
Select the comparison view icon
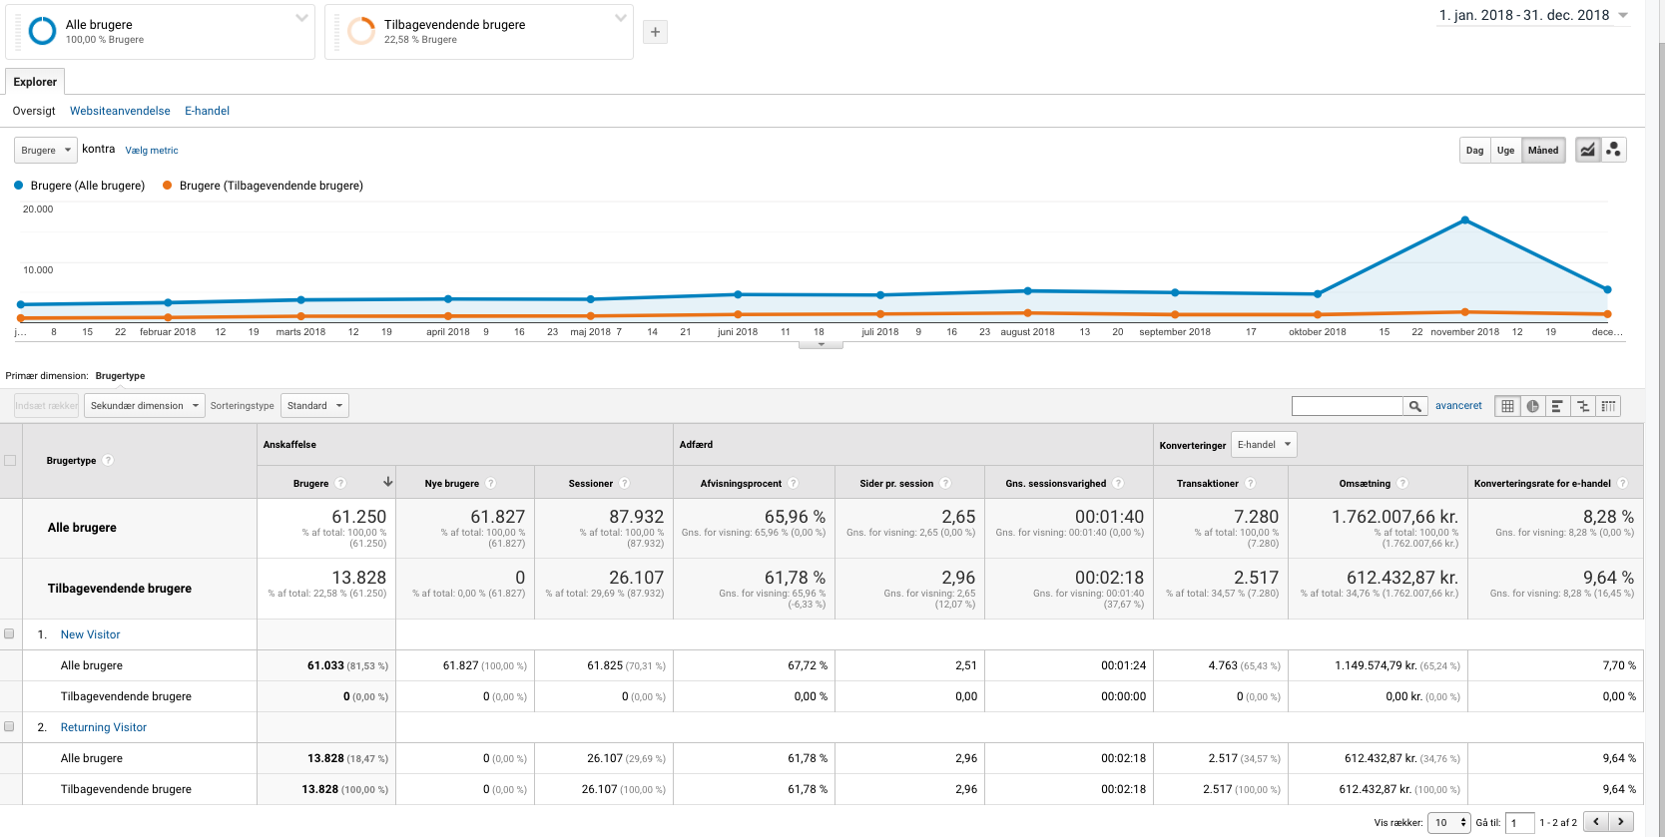pyautogui.click(x=1583, y=406)
